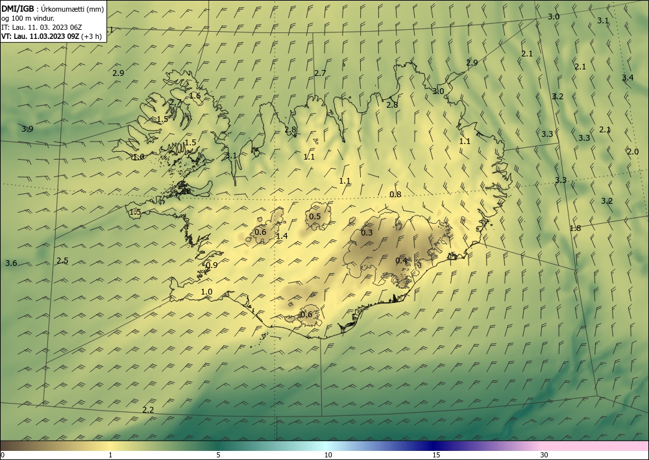Click the 0.4 value on Vatnajökull
Image resolution: width=649 pixels, height=460 pixels.
(x=401, y=260)
